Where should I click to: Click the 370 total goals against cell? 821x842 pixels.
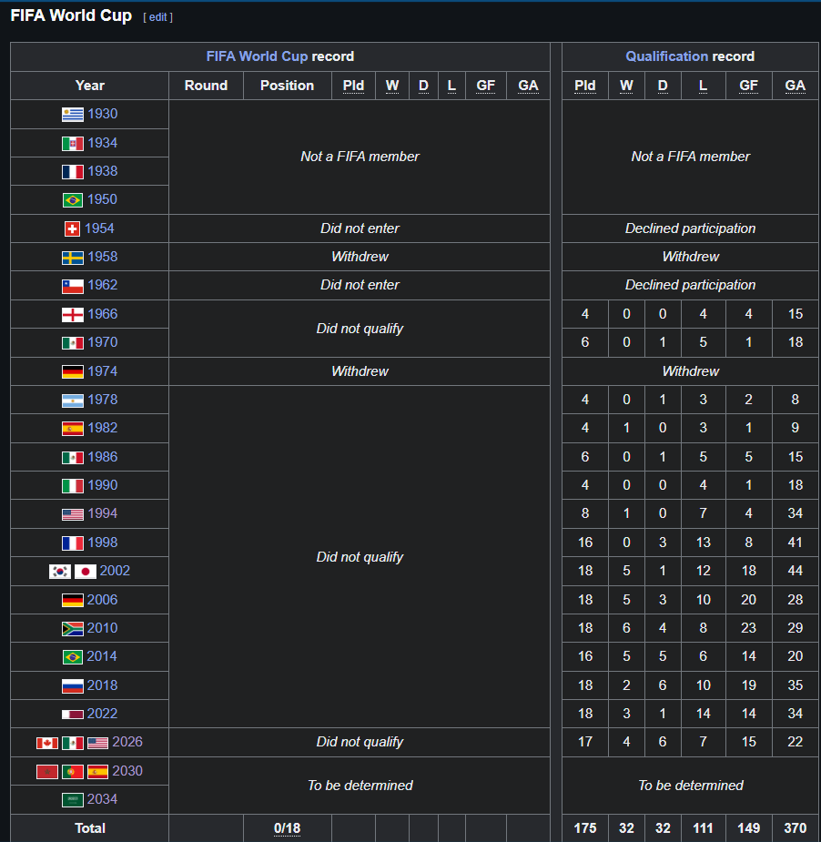click(796, 828)
